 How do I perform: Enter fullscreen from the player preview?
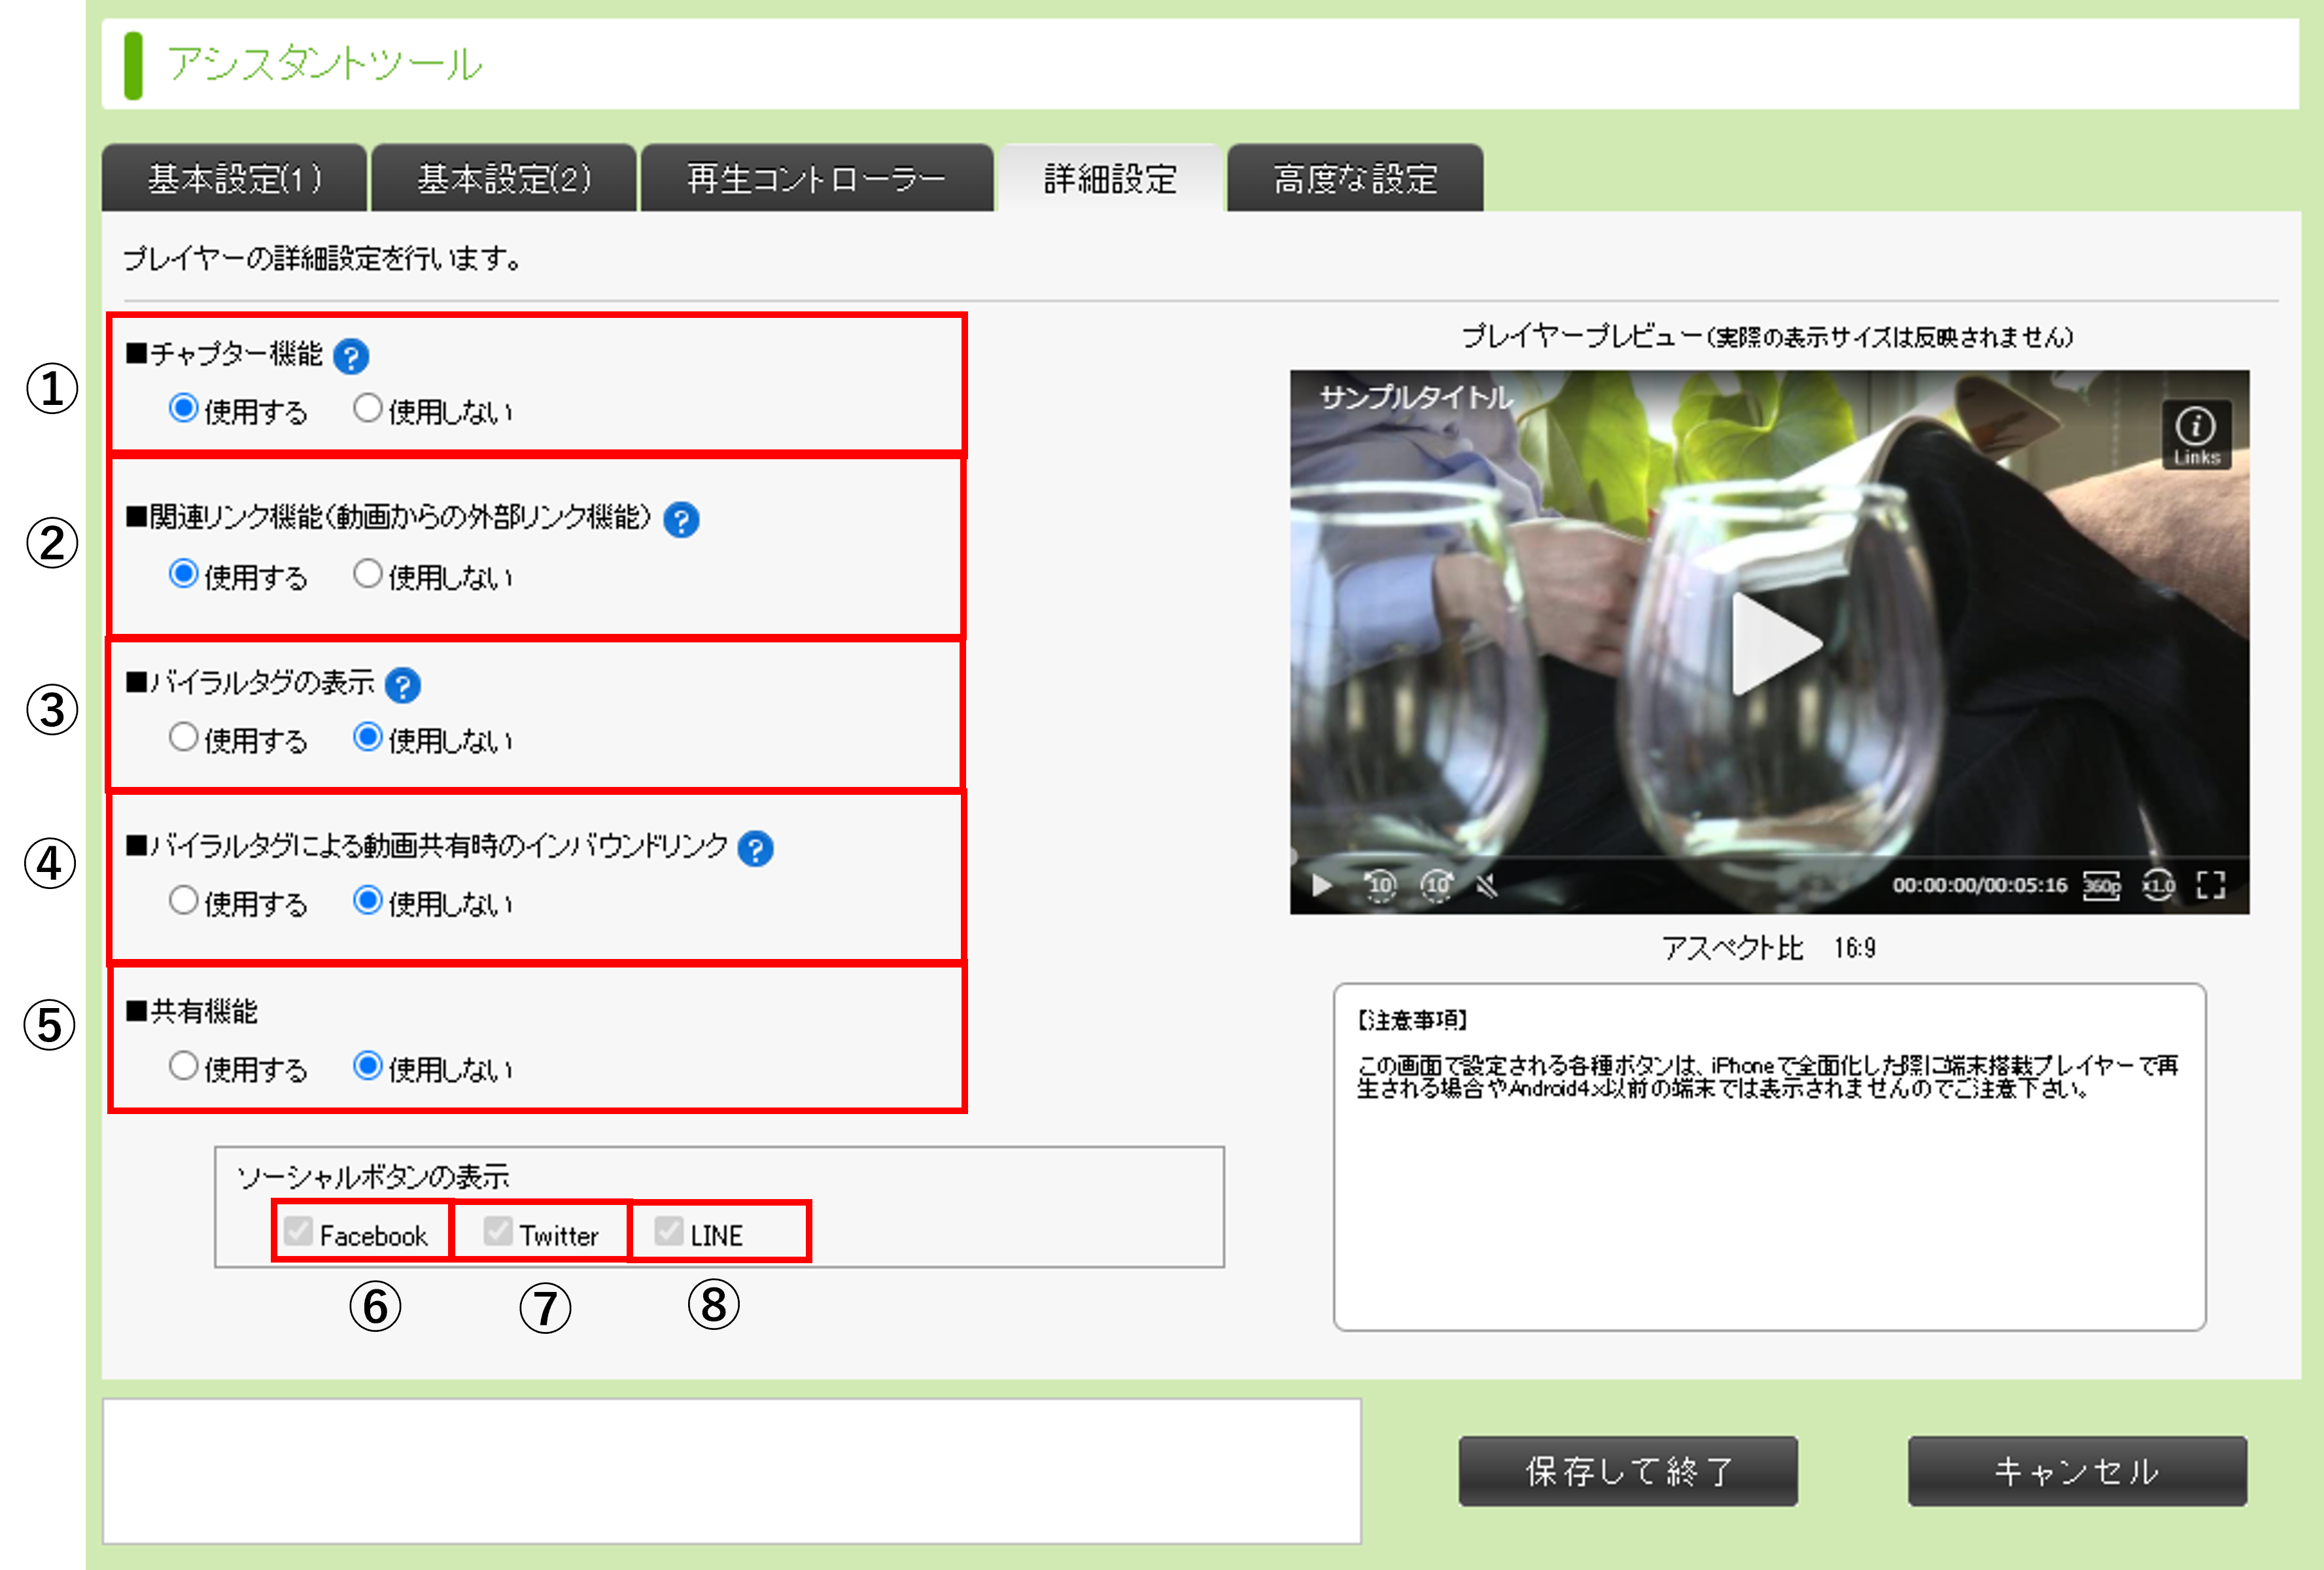point(2211,885)
